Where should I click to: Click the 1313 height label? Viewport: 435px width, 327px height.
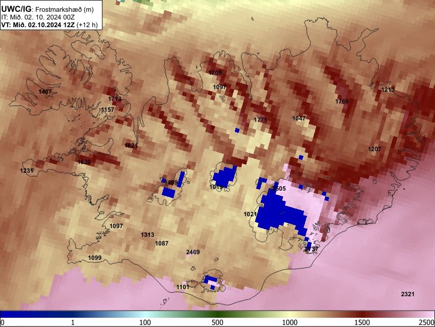click(147, 235)
